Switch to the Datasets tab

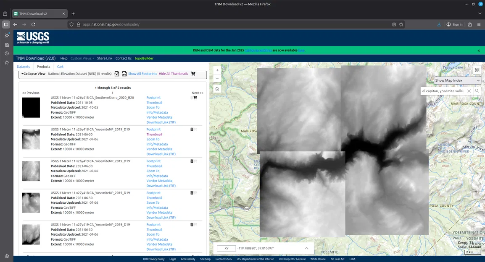(x=23, y=67)
